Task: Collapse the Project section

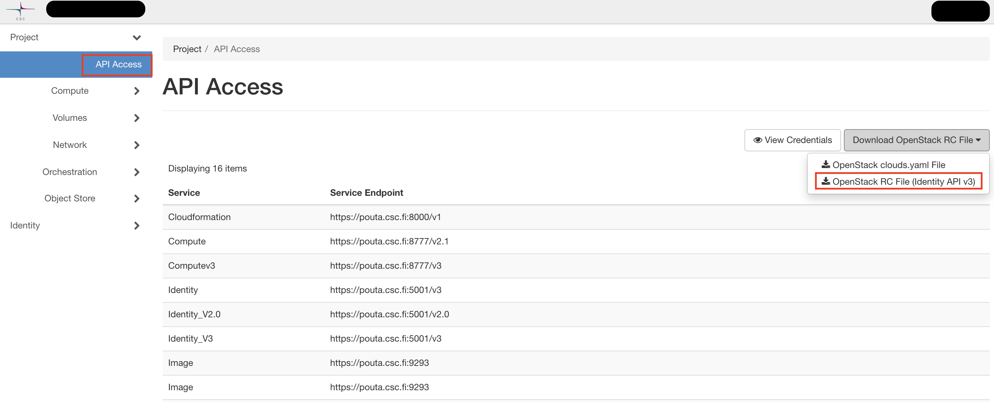Action: (x=137, y=37)
